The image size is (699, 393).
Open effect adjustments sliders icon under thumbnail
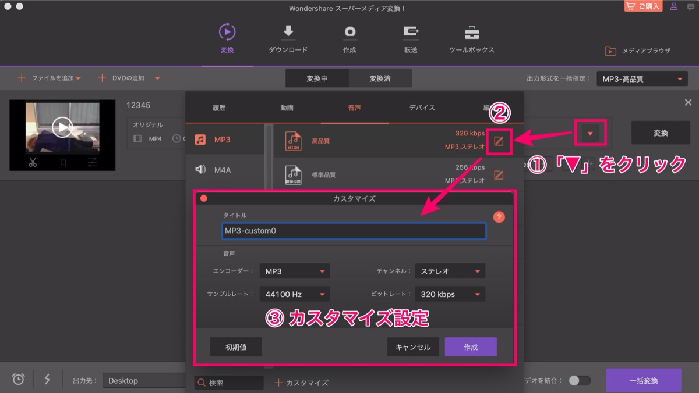[x=92, y=162]
